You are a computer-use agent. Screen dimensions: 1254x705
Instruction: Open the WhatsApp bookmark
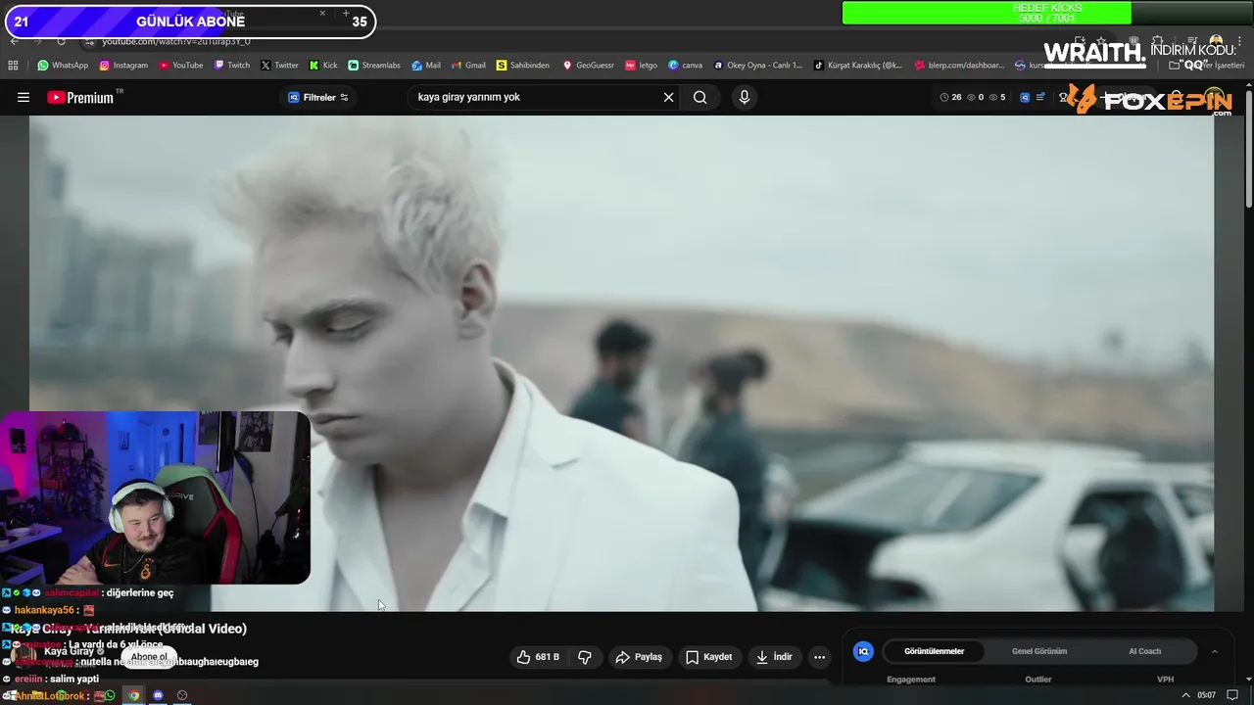tap(63, 66)
